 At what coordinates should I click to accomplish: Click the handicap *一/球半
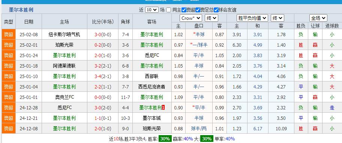click(x=199, y=45)
